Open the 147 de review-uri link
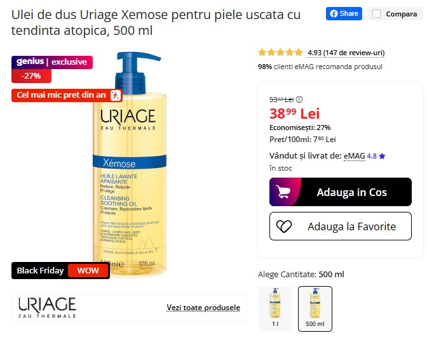Screen dimensions: 427x340 click(346, 53)
